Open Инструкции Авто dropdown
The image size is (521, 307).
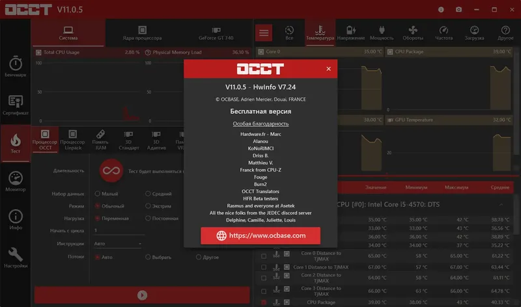(x=118, y=244)
